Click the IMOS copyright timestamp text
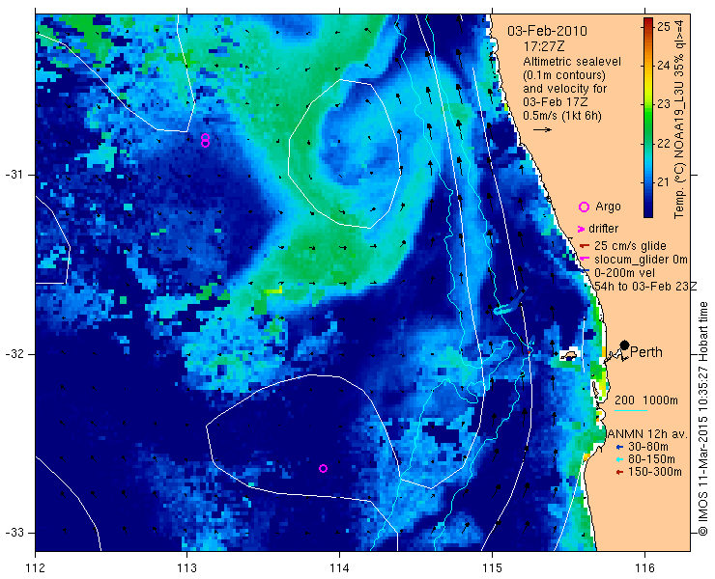 (x=702, y=419)
